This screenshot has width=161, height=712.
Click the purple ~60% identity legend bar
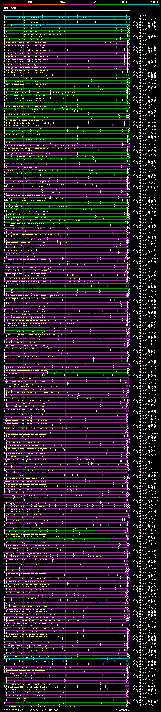pyautogui.click(x=80, y=5)
